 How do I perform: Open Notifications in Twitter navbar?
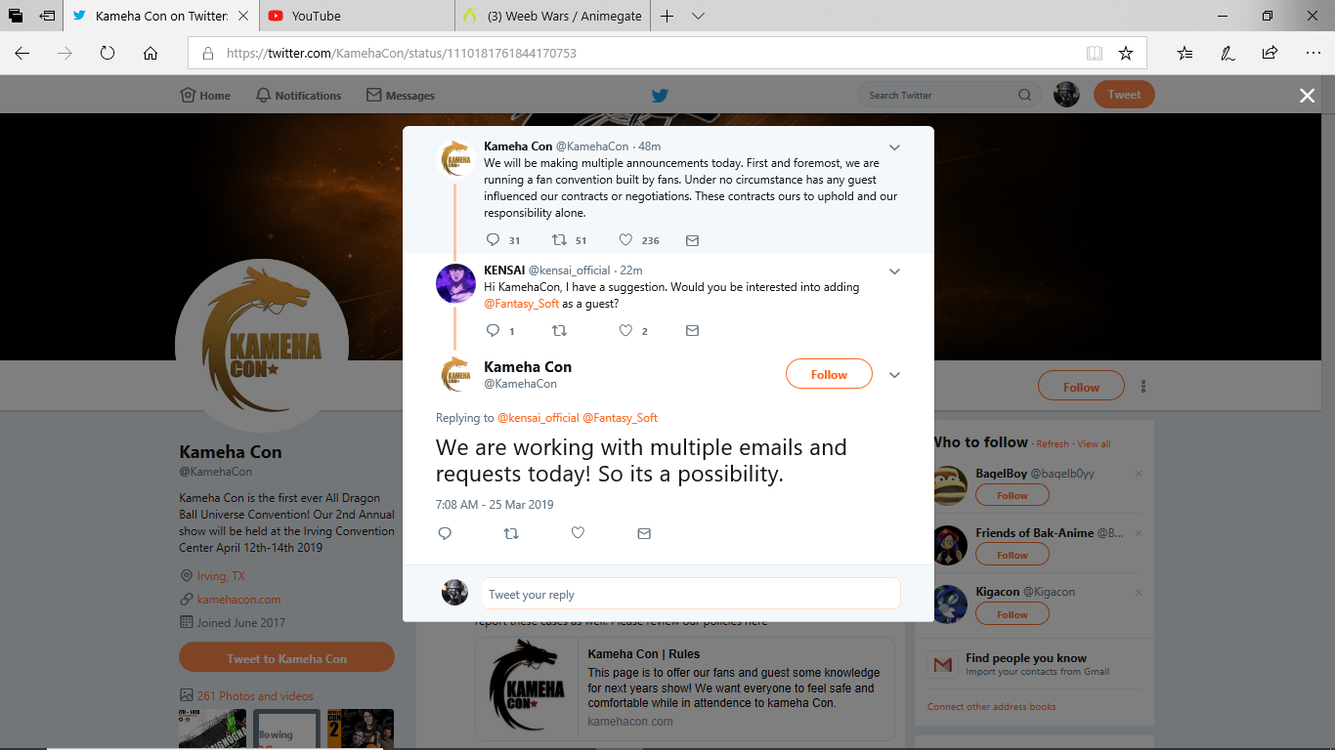tap(298, 95)
